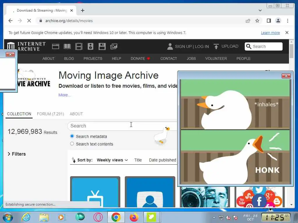Open Chrome three-dot menu
The height and width of the screenshot is (223, 298).
coord(288,21)
